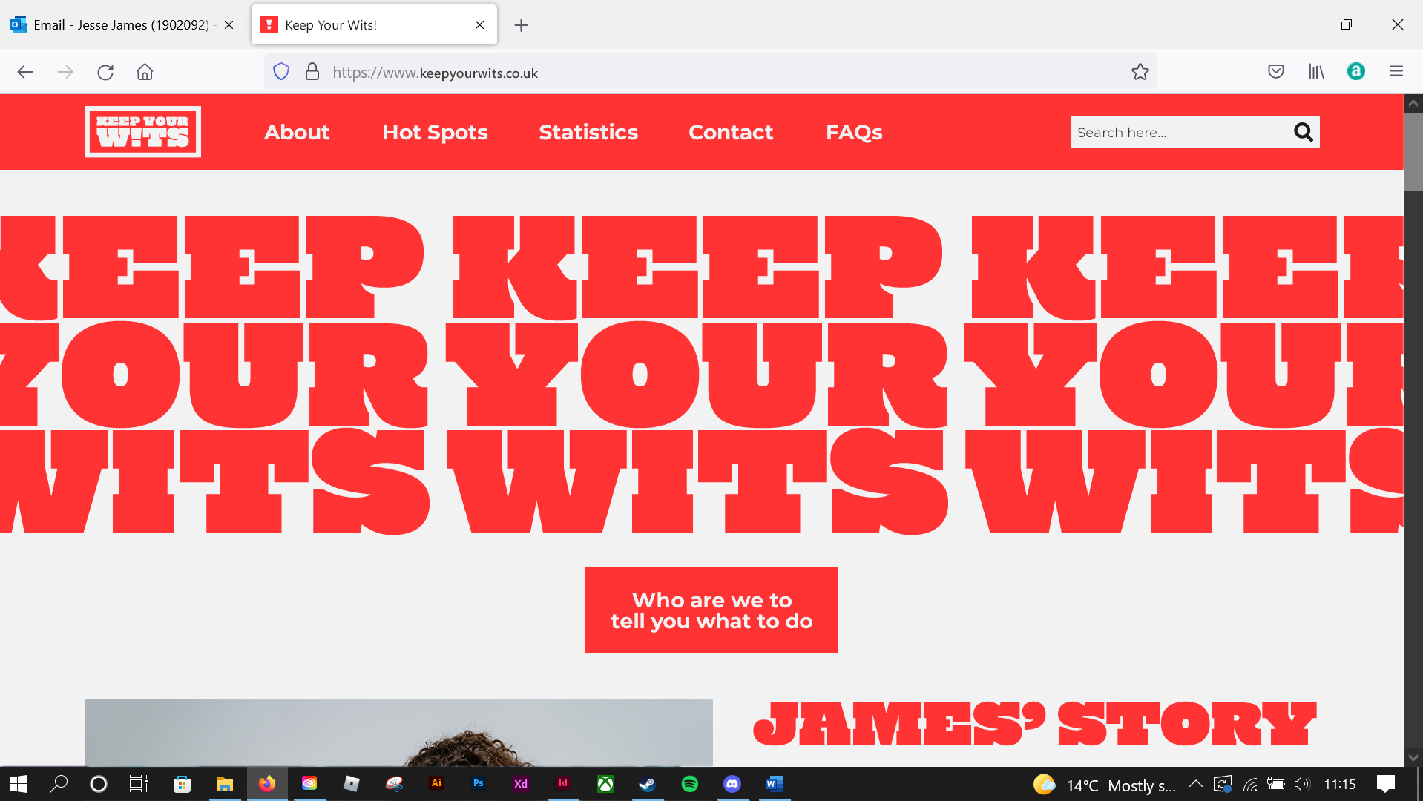Open the browser home page icon
This screenshot has height=801, width=1423.
click(145, 72)
